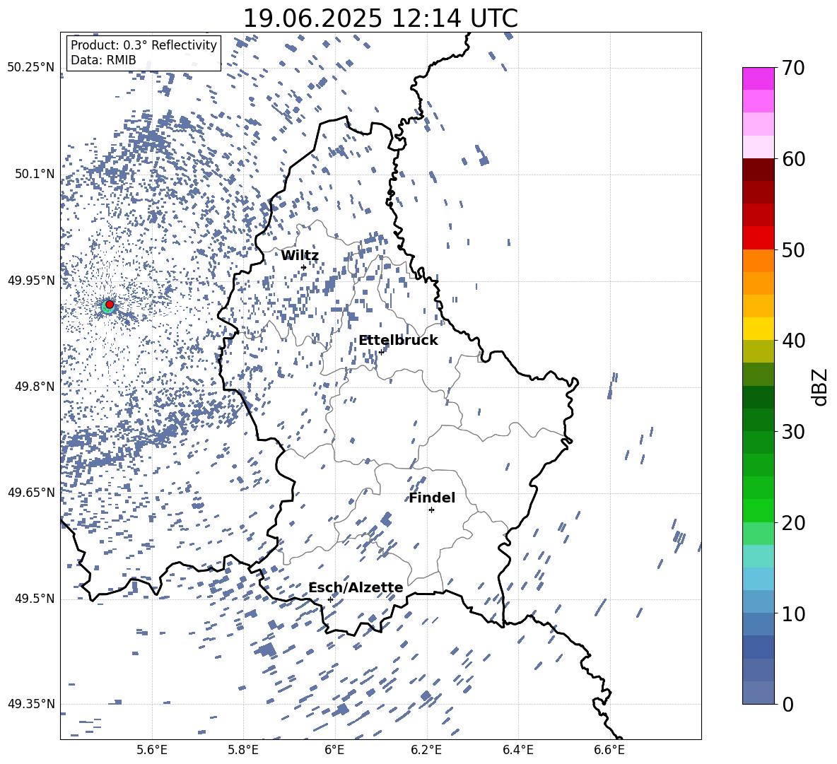Click the 6°E longitude label

334,750
